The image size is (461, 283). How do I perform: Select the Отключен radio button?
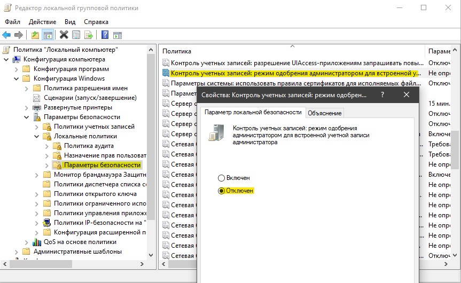[x=221, y=191]
